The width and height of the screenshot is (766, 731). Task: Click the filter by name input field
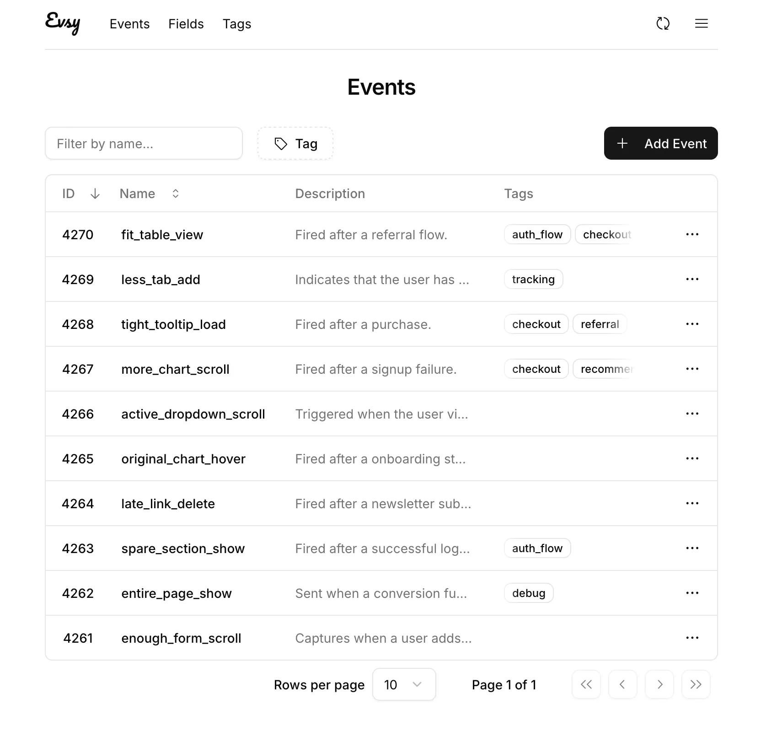[144, 143]
